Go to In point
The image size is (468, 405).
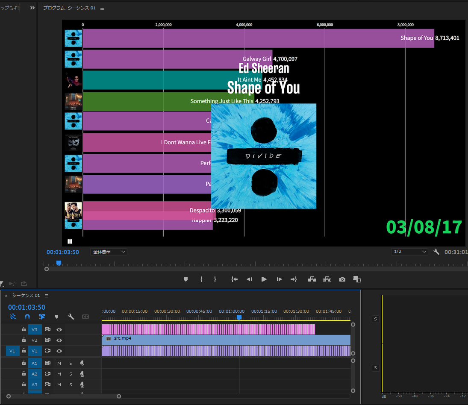234,279
